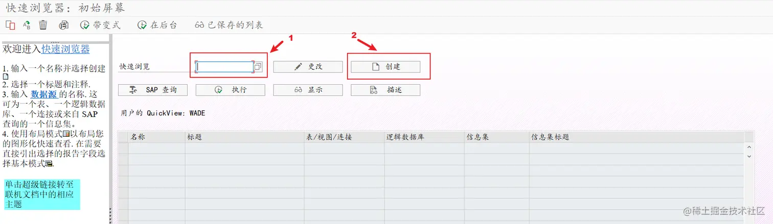Click the create page icon in step 1
This screenshot has height=224, width=773.
(x=6, y=77)
